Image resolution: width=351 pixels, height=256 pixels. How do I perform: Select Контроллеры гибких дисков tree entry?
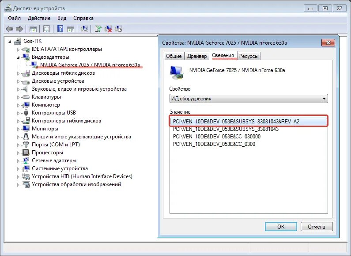tap(66, 121)
